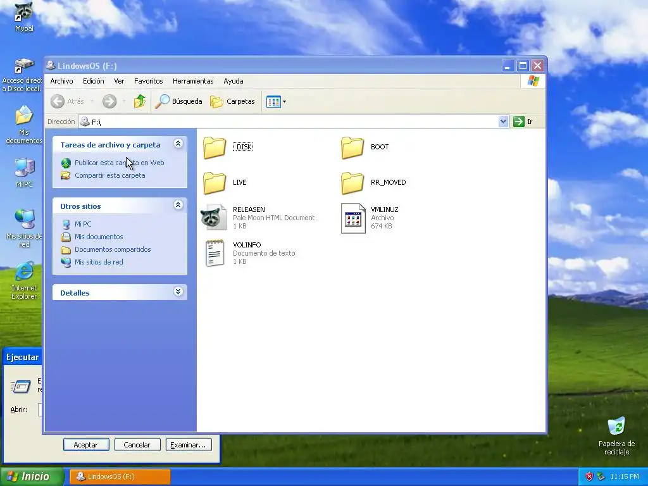The image size is (648, 486).
Task: Click the Forward arrow button
Action: point(109,101)
